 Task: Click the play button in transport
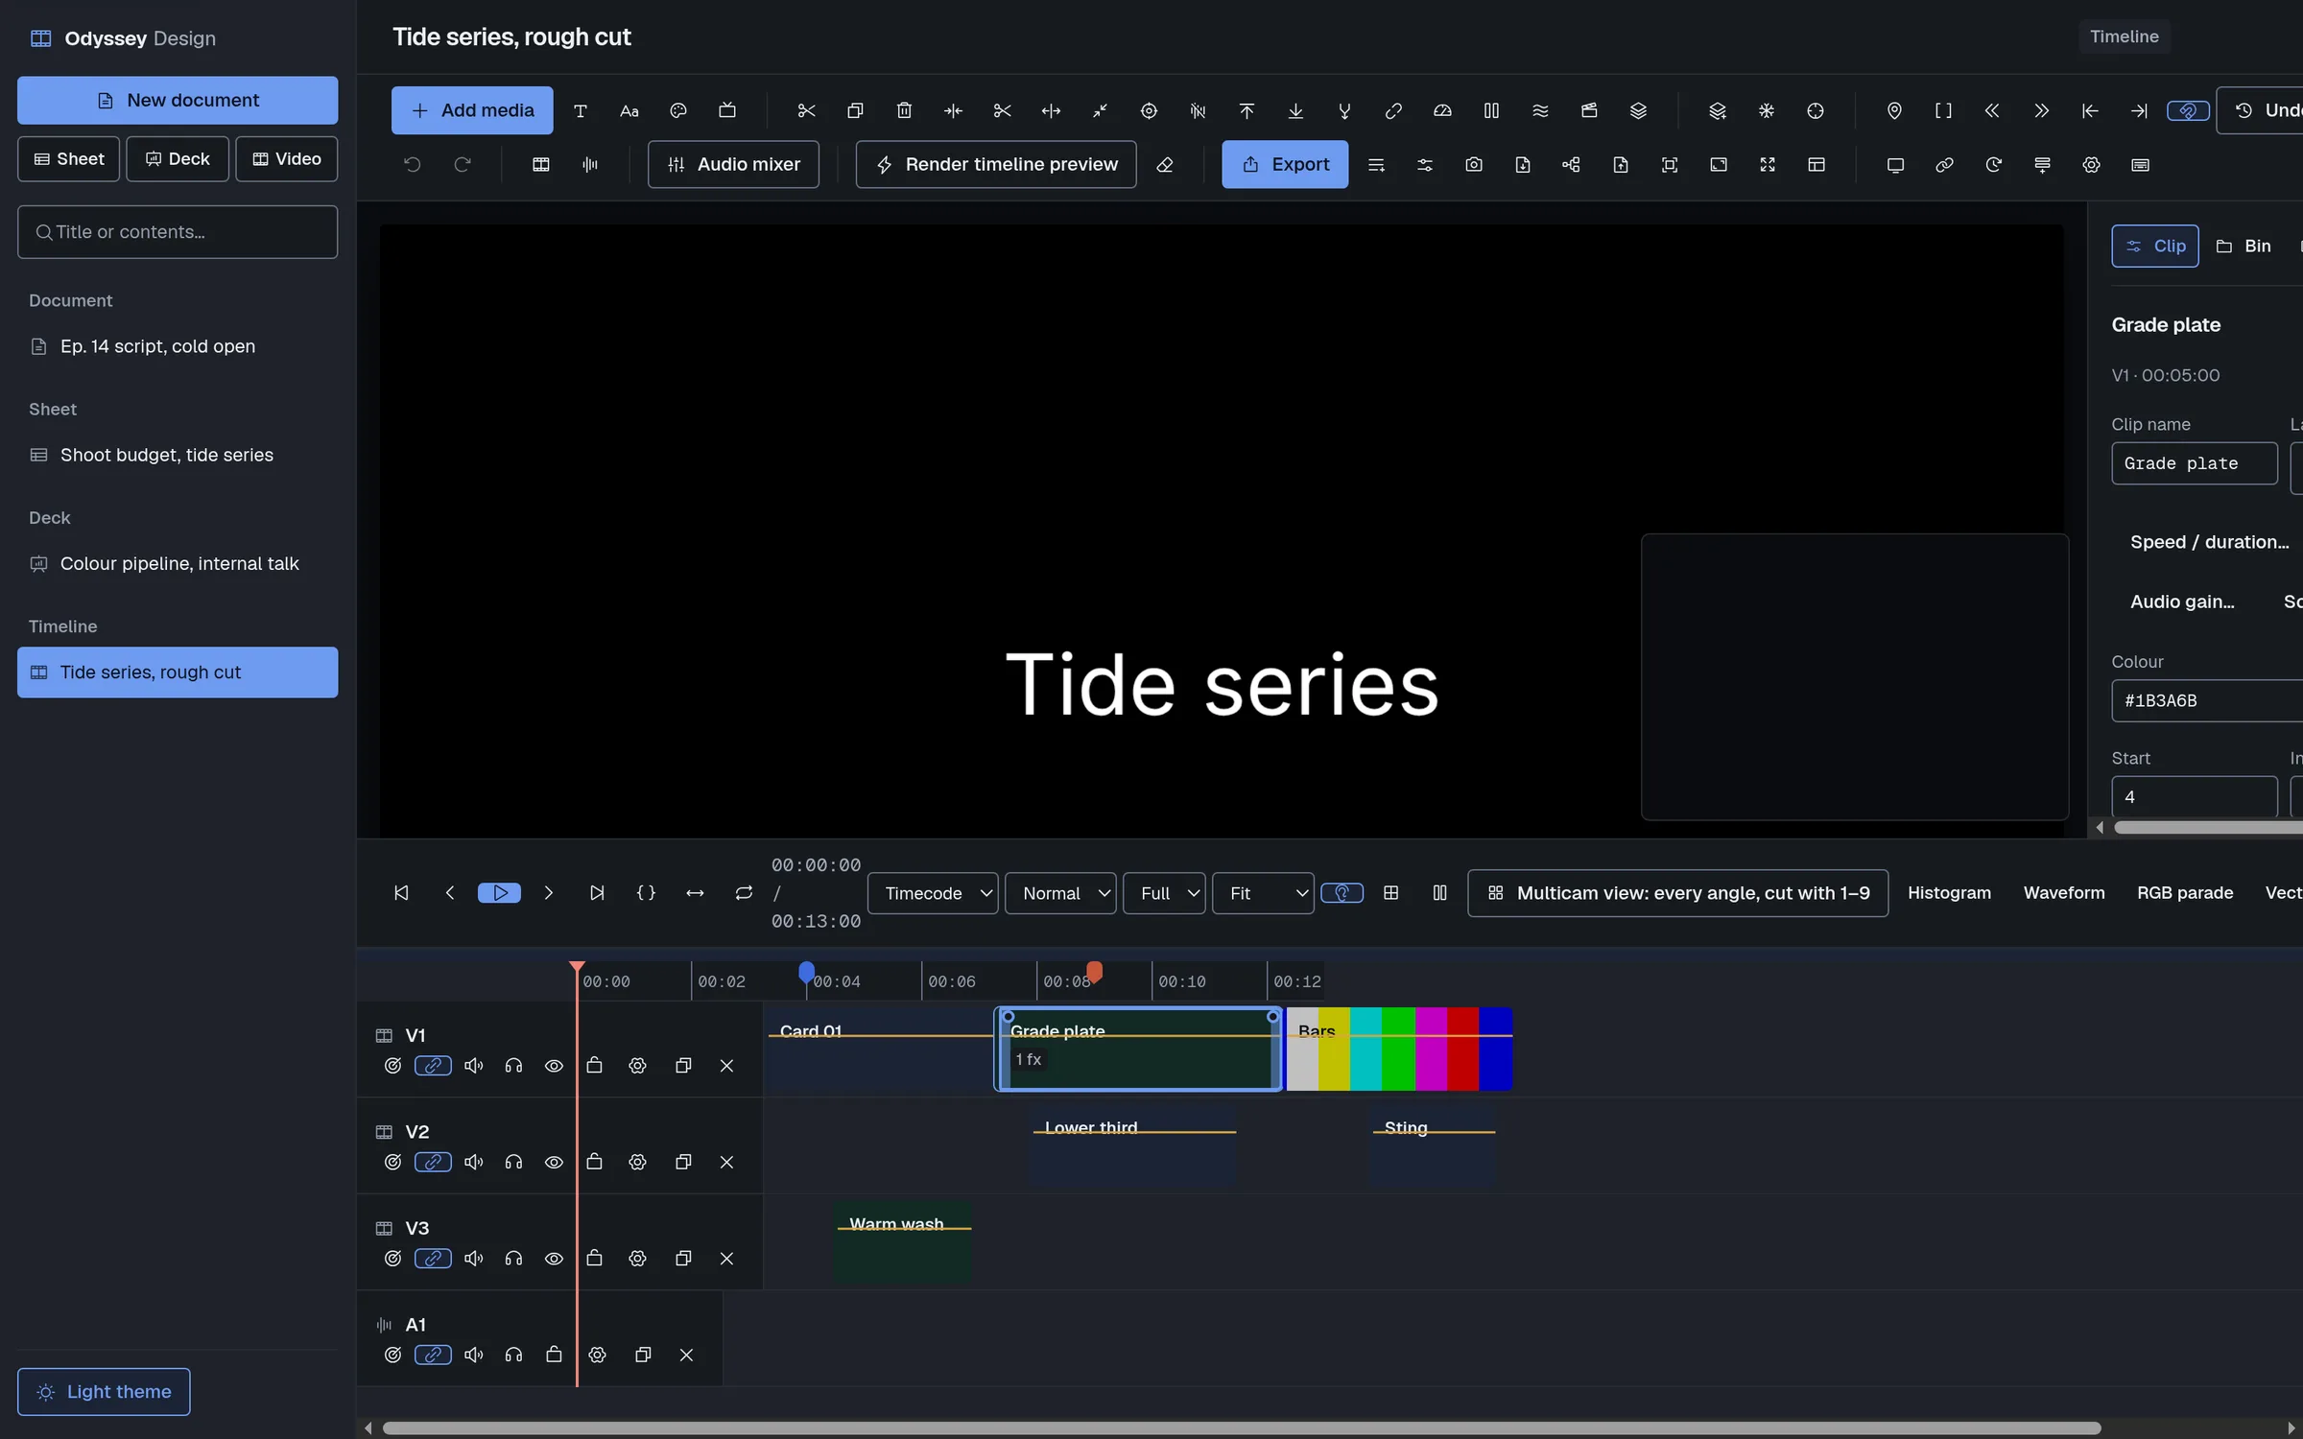(499, 893)
